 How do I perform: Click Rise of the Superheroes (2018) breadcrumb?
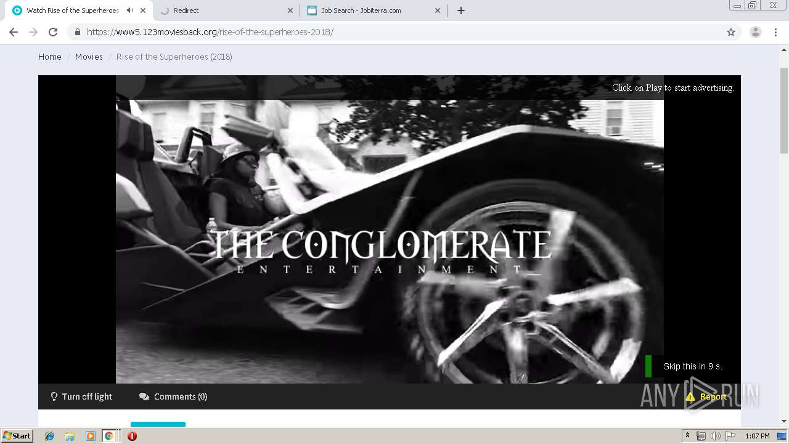click(174, 57)
